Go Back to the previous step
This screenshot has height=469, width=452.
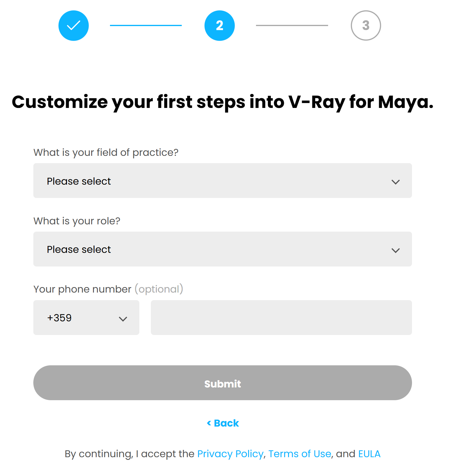coord(223,423)
